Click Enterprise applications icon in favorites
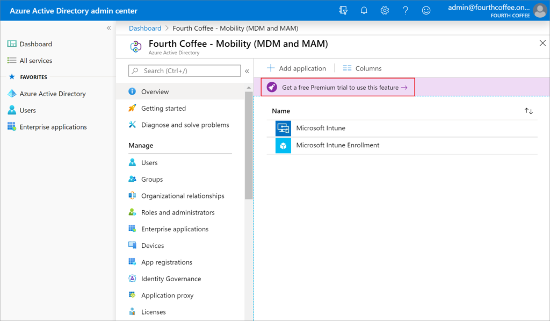The width and height of the screenshot is (550, 321). coord(12,126)
